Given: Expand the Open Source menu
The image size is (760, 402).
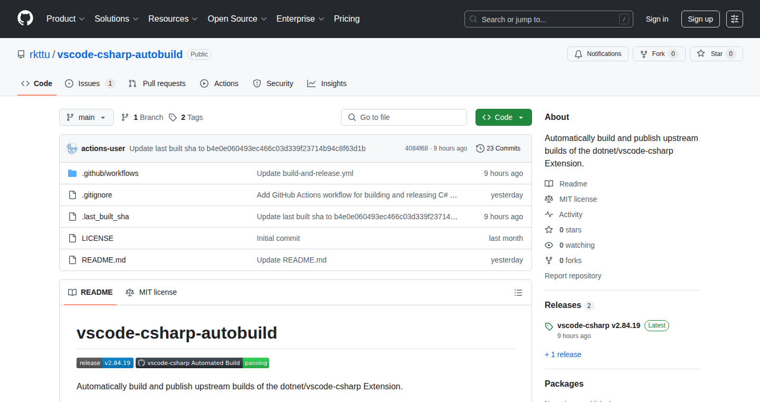Looking at the screenshot, I should [237, 19].
